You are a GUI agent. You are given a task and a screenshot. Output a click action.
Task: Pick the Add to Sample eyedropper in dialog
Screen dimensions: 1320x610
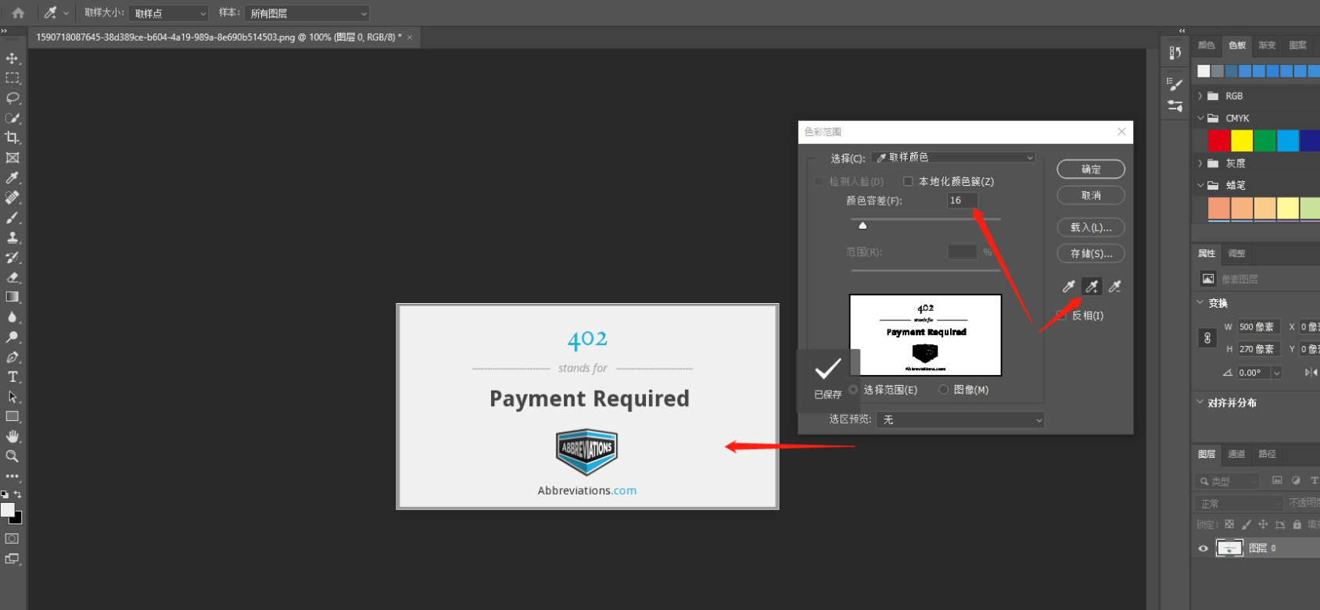pos(1092,287)
